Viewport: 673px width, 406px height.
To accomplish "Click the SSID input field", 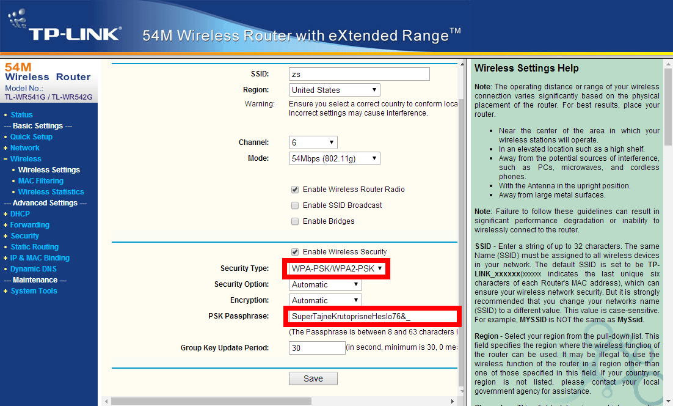I will (359, 74).
